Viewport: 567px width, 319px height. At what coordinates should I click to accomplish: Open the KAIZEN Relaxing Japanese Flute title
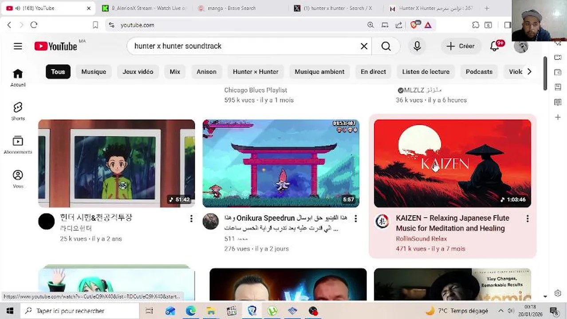tap(453, 223)
